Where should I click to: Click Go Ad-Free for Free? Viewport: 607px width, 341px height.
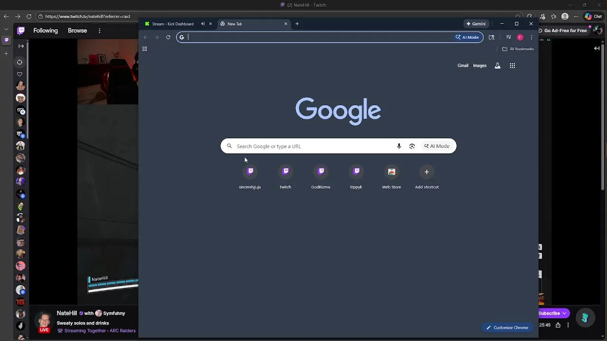click(565, 30)
